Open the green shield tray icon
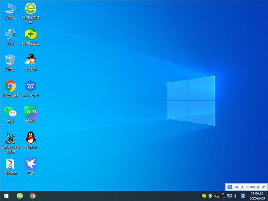The width and height of the screenshot is (268, 201). tap(210, 196)
